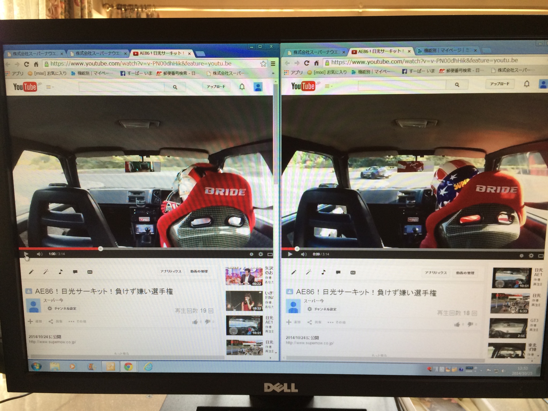Reload the page in right Chrome window
The image size is (548, 411).
[307, 63]
